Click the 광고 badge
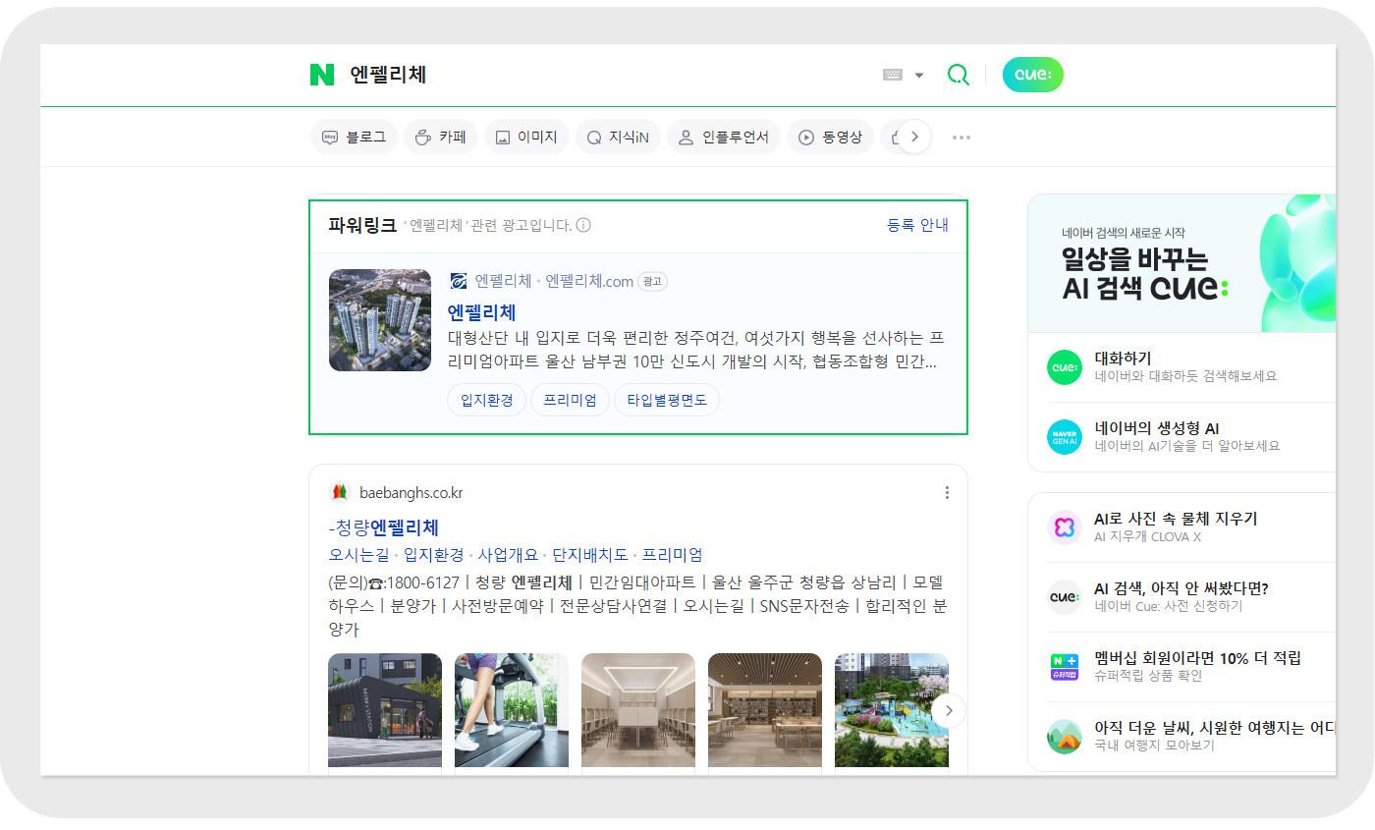This screenshot has width=1375, height=830. point(653,281)
